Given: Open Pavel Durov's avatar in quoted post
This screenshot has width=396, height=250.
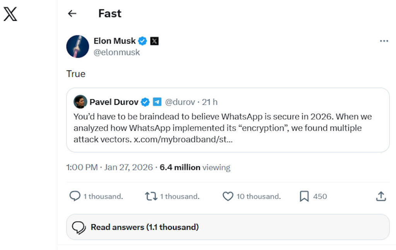Looking at the screenshot, I should click(x=80, y=102).
